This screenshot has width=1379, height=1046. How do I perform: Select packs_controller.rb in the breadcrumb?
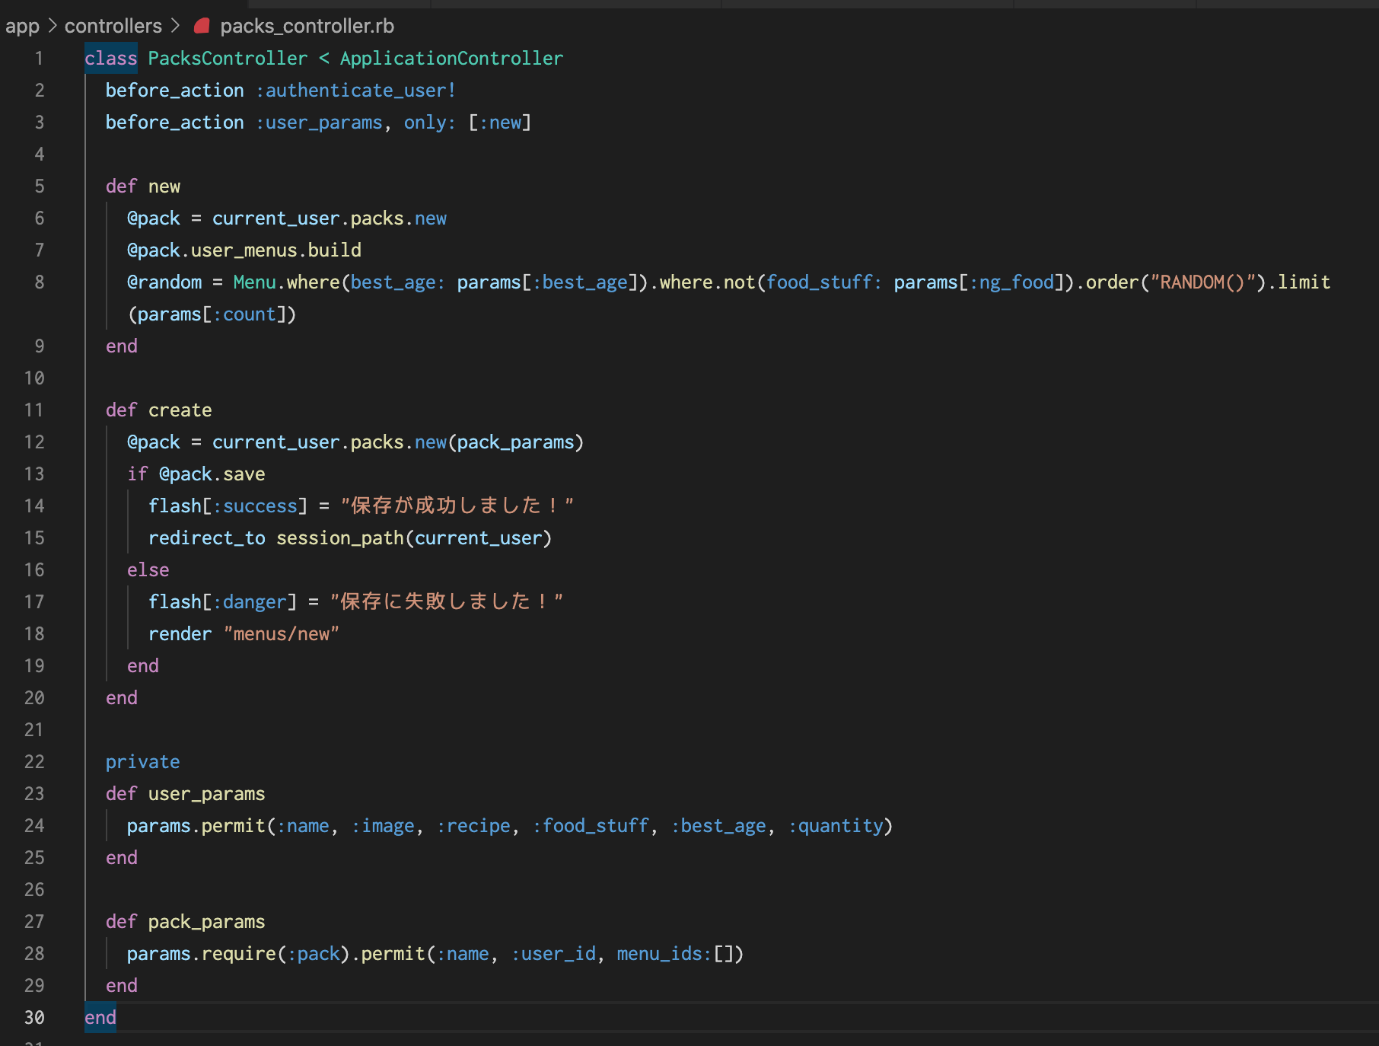tap(307, 26)
